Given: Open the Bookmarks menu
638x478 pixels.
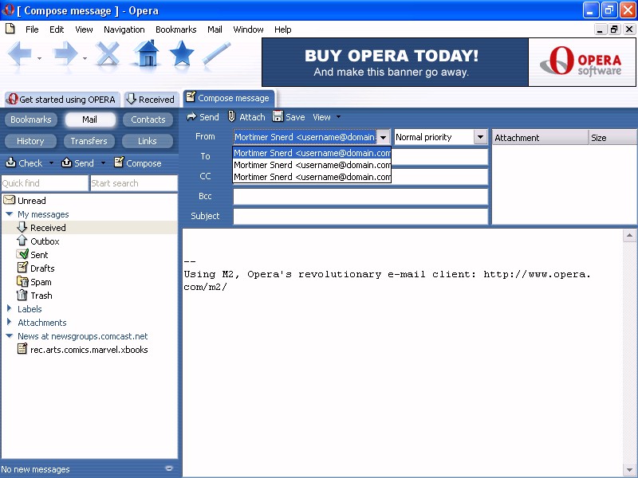Looking at the screenshot, I should point(175,29).
